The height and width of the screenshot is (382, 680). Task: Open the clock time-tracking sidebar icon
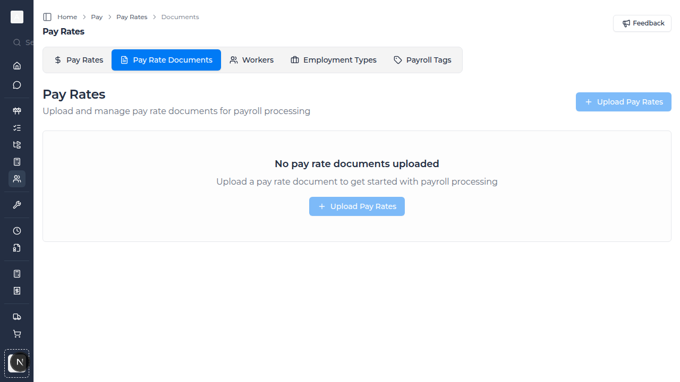[x=17, y=231]
